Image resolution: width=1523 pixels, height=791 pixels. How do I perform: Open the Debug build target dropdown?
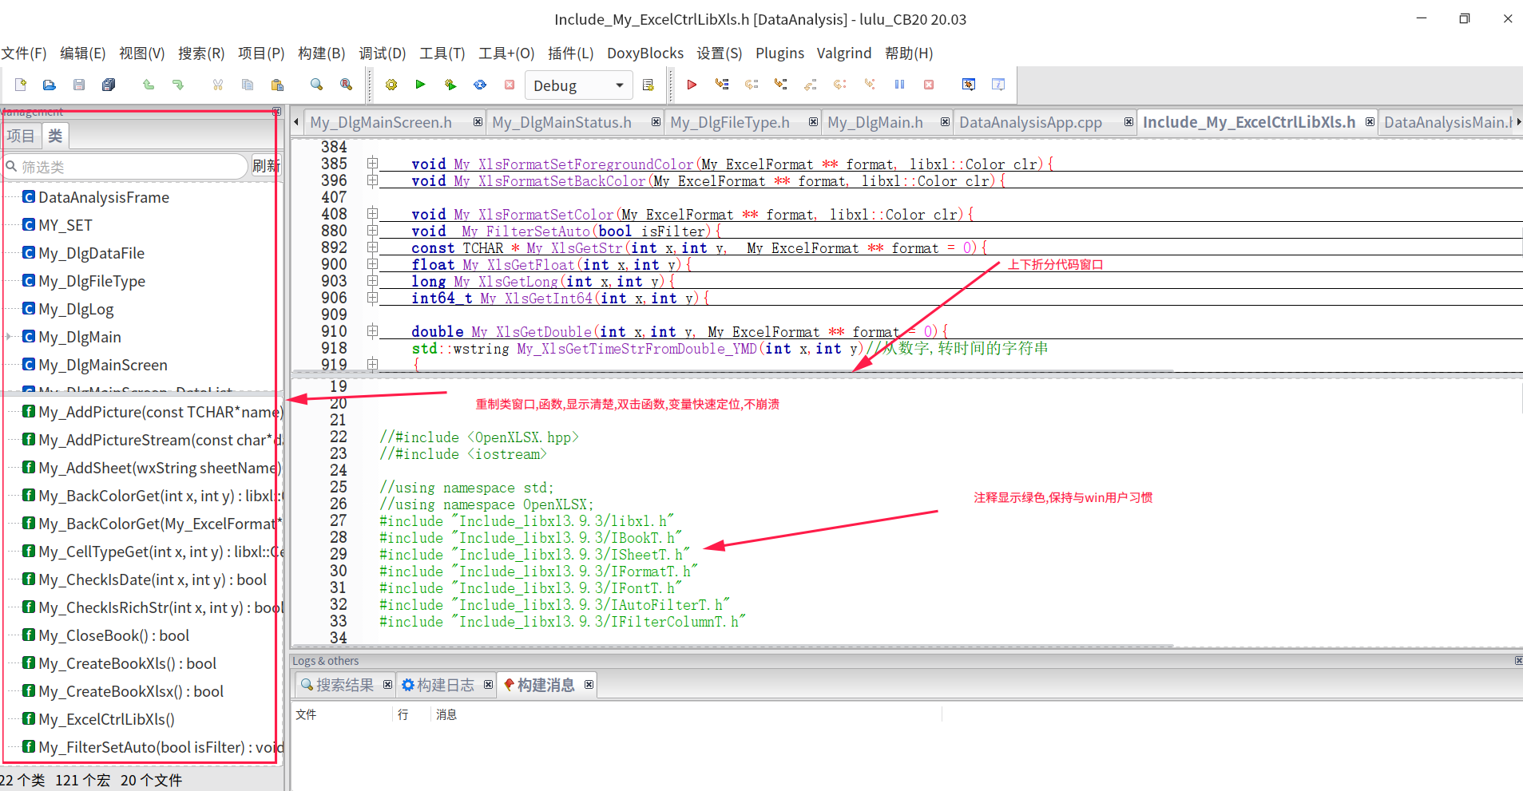click(578, 85)
